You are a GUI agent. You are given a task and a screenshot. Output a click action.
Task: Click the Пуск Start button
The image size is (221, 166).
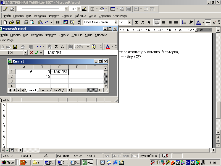point(8,162)
